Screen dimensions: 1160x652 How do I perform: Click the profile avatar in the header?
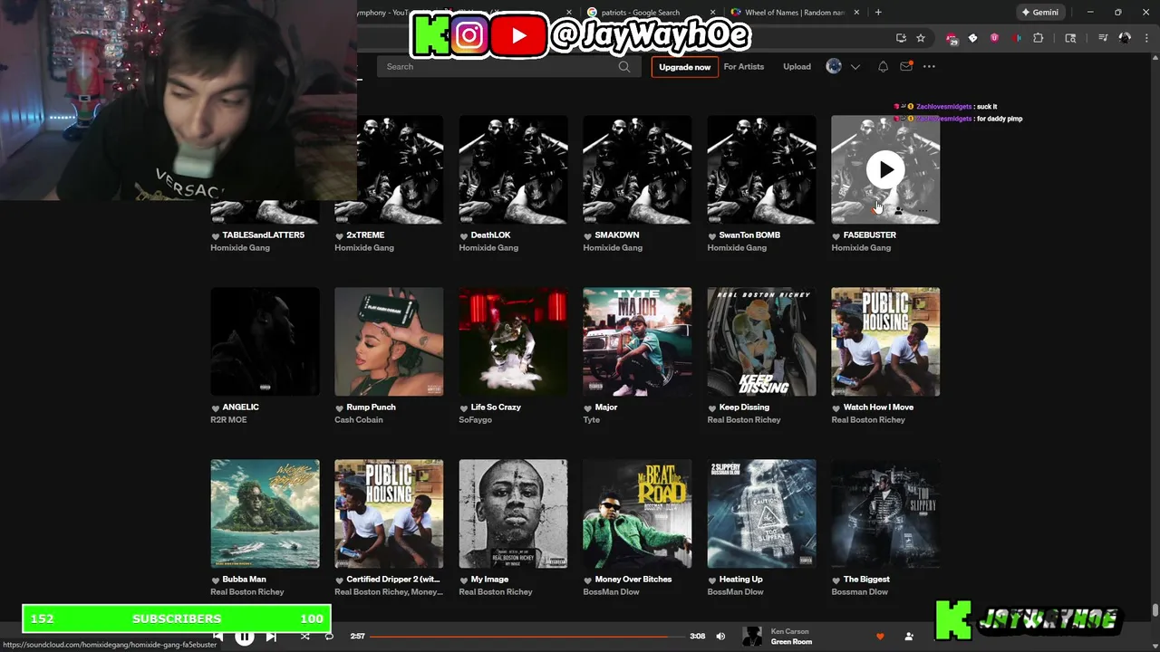click(x=834, y=66)
